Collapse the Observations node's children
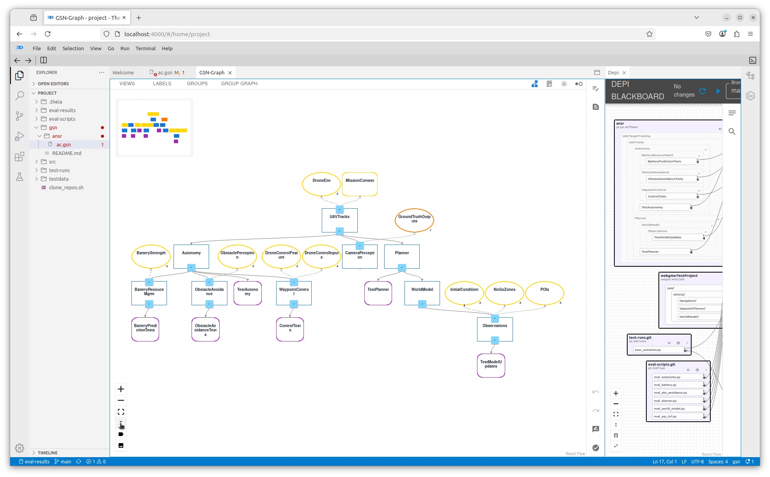 click(495, 340)
